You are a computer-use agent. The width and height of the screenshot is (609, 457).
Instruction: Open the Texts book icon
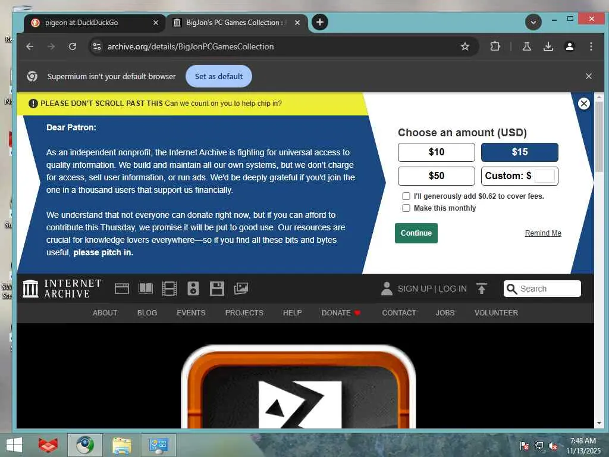[146, 289]
